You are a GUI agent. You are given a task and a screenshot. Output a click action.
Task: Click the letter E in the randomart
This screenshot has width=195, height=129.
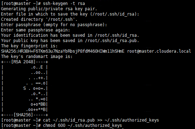42,67
